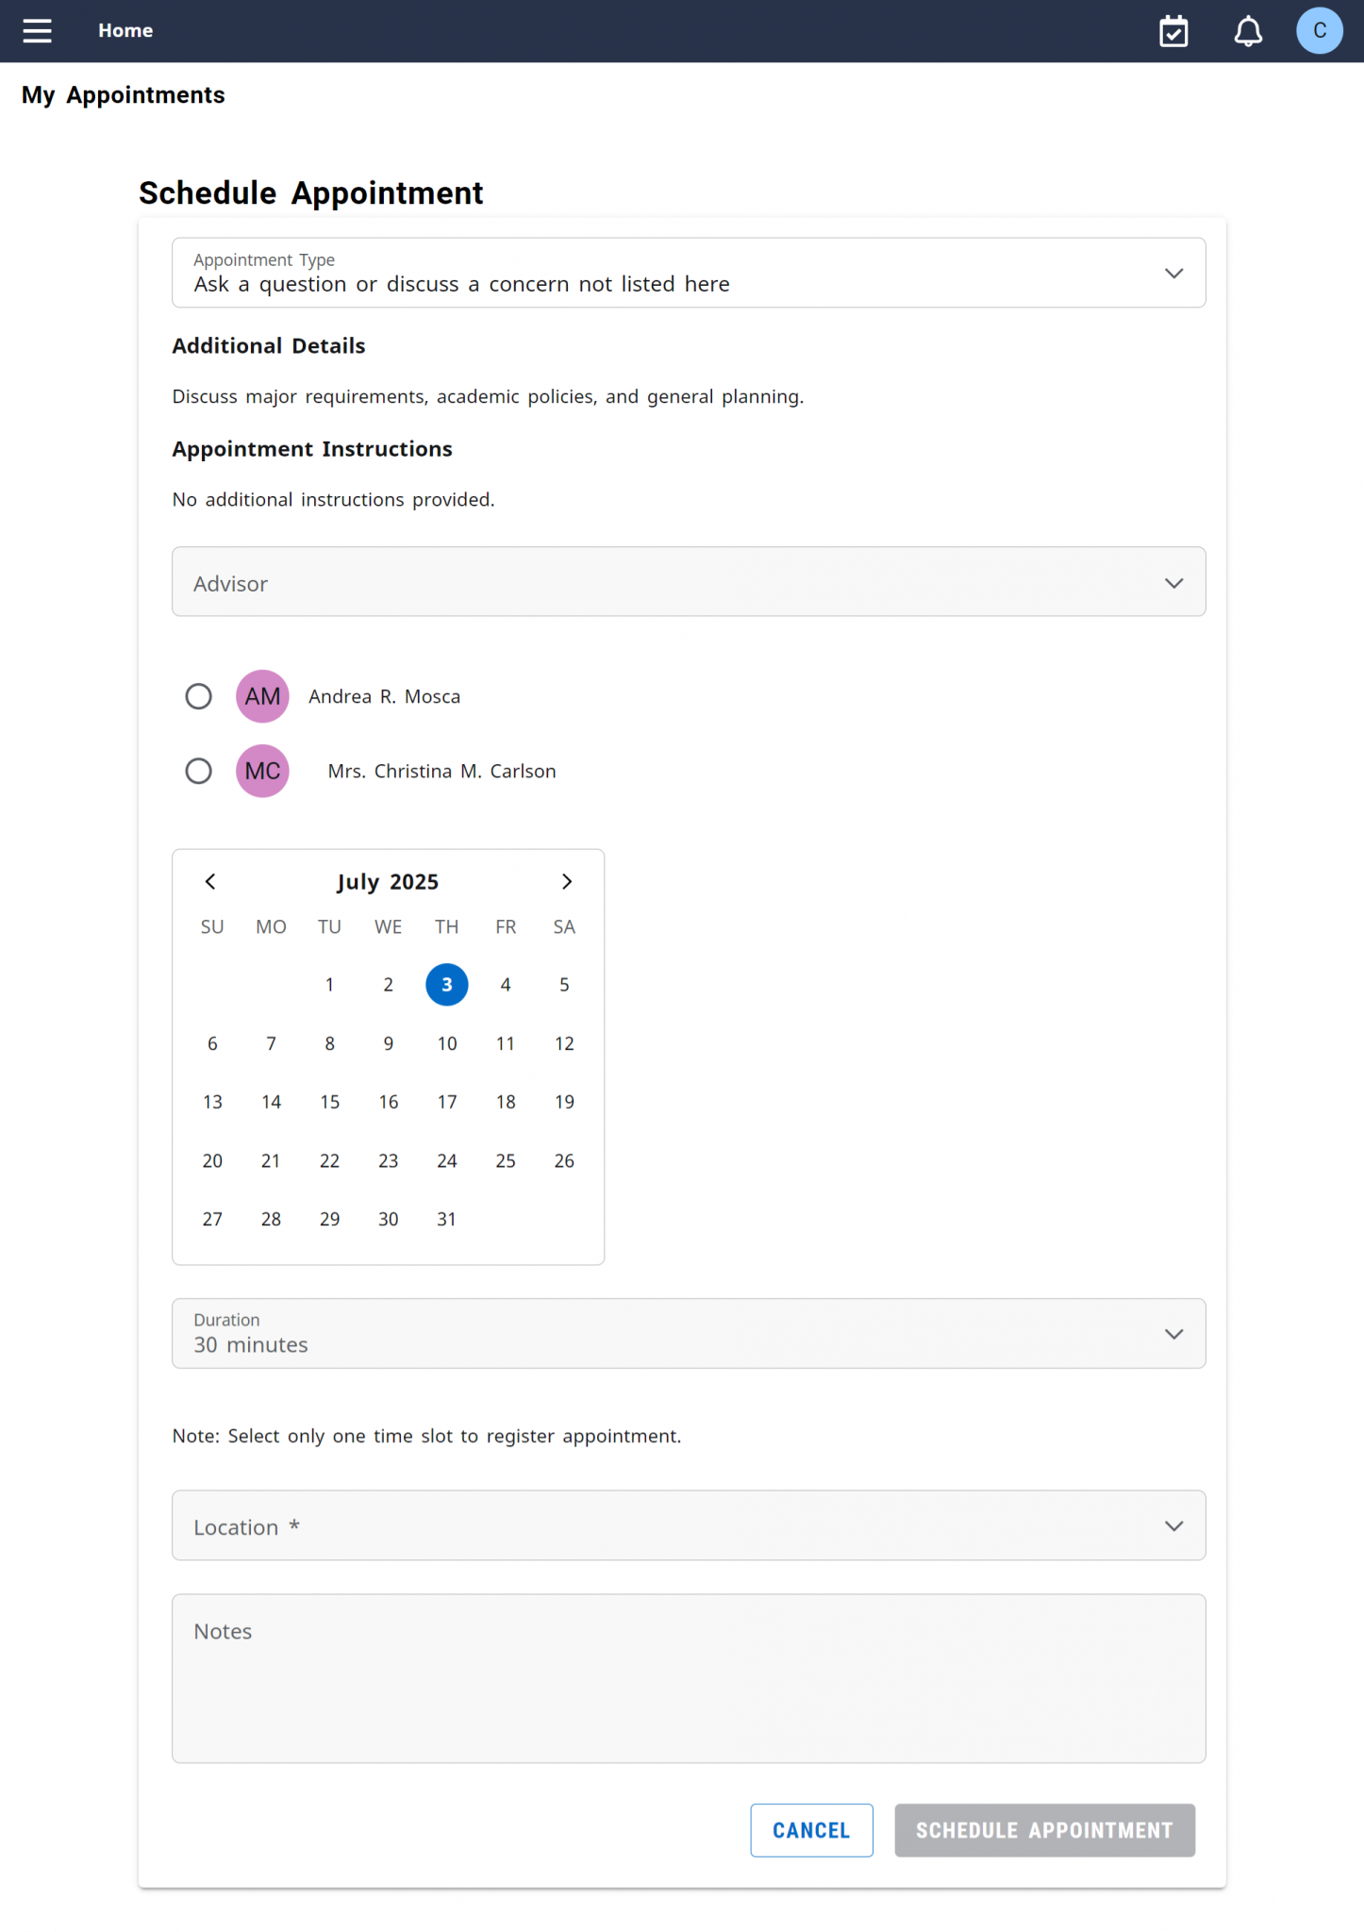1364x1932 pixels.
Task: Click Andrea R. Mosca's AM avatar
Action: [261, 695]
